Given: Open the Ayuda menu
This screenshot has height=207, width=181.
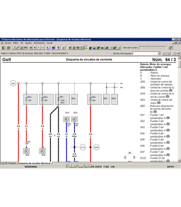Looking at the screenshot, I should [x=50, y=43].
